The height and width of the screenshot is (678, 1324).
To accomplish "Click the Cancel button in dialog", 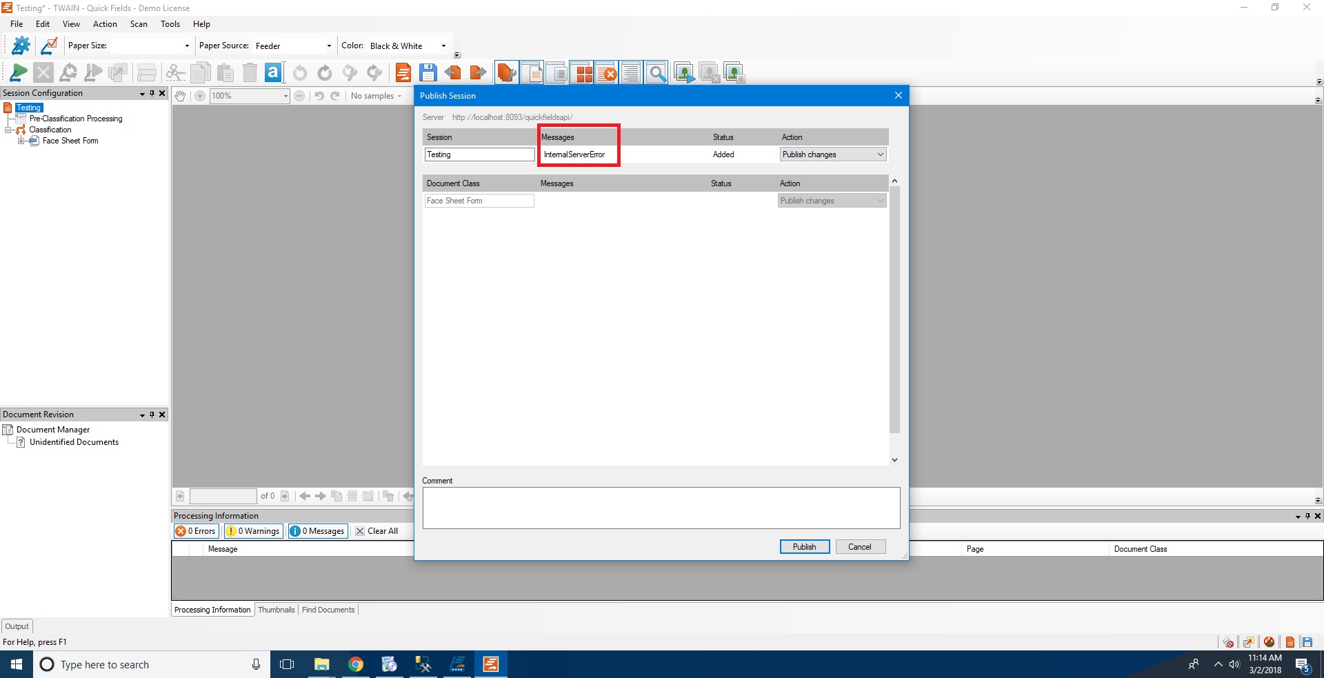I will point(859,547).
